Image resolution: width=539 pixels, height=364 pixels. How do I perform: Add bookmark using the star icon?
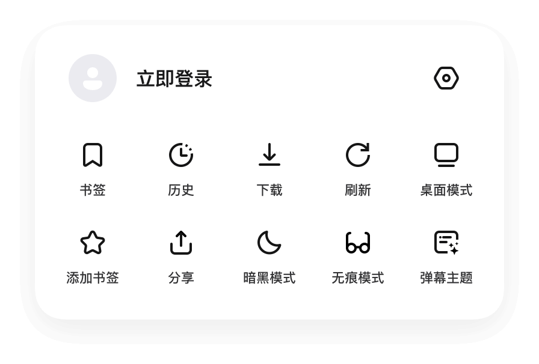[x=93, y=243]
